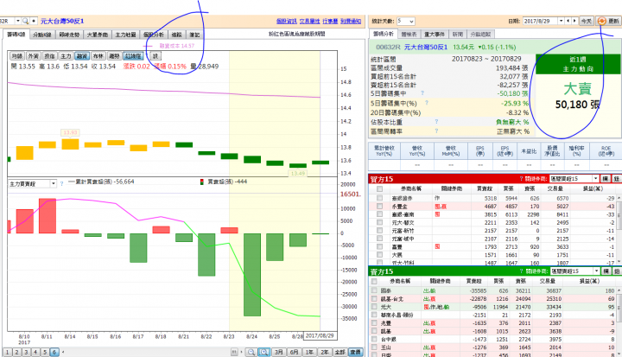Screen dimensions: 622x357
Task: Click the 欄 button in 賣方15 header
Action: point(606,271)
